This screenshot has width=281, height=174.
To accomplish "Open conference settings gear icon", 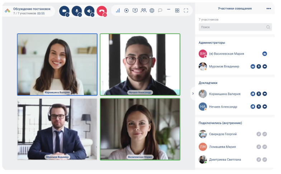I will point(152,11).
